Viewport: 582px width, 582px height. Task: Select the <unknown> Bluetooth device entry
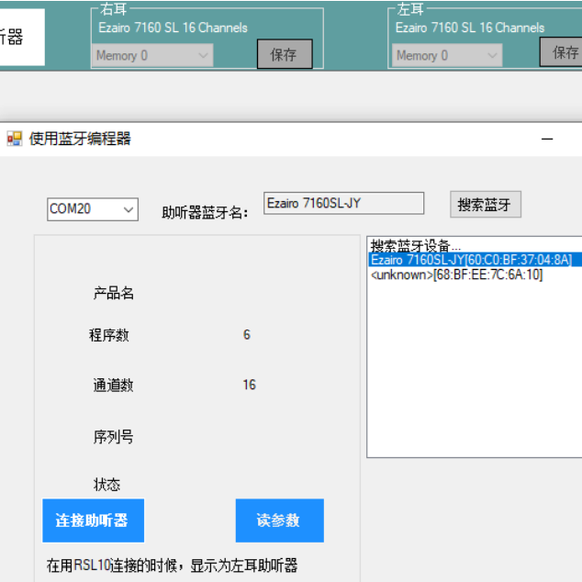pos(455,274)
